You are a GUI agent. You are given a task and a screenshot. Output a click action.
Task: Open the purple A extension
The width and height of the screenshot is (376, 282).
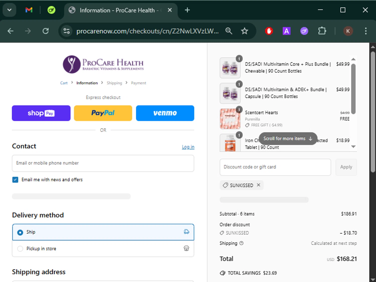tap(287, 31)
